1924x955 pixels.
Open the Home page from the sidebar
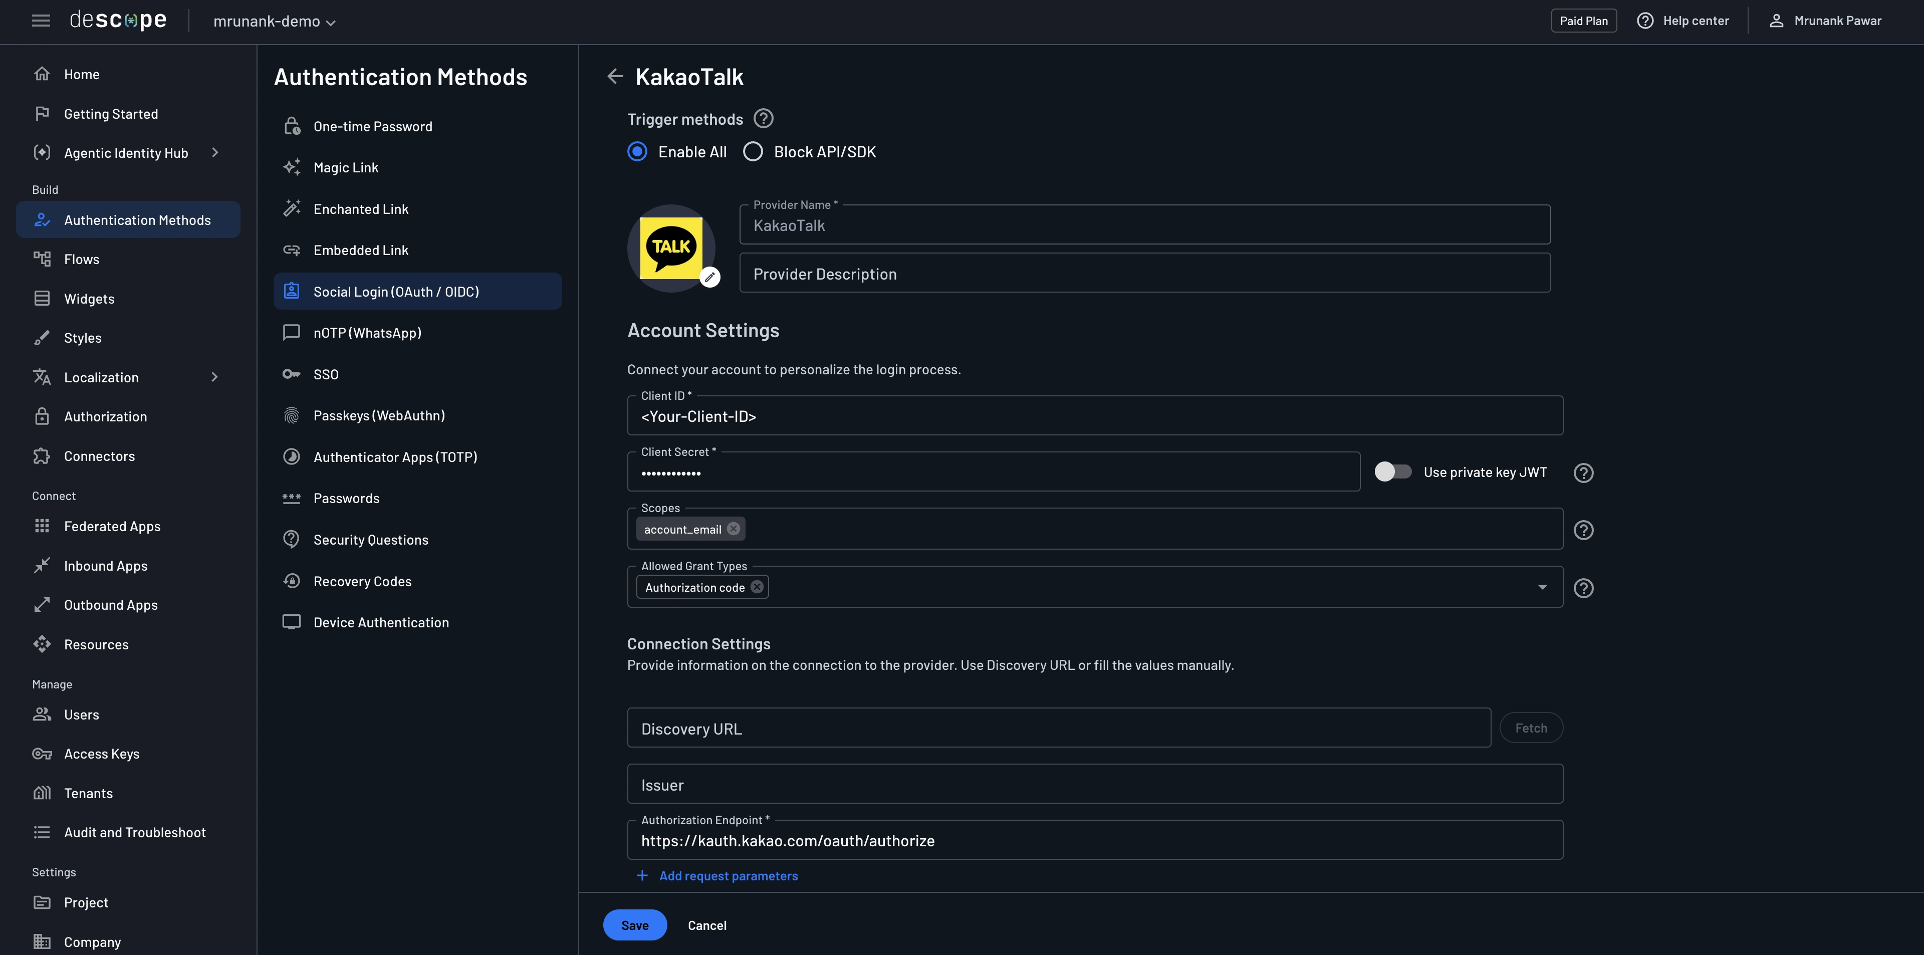(x=81, y=74)
